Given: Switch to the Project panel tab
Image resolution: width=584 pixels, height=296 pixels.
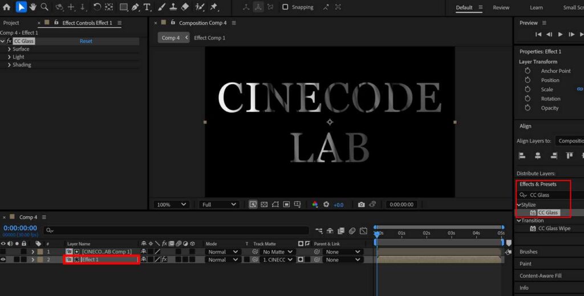Looking at the screenshot, I should tap(11, 23).
